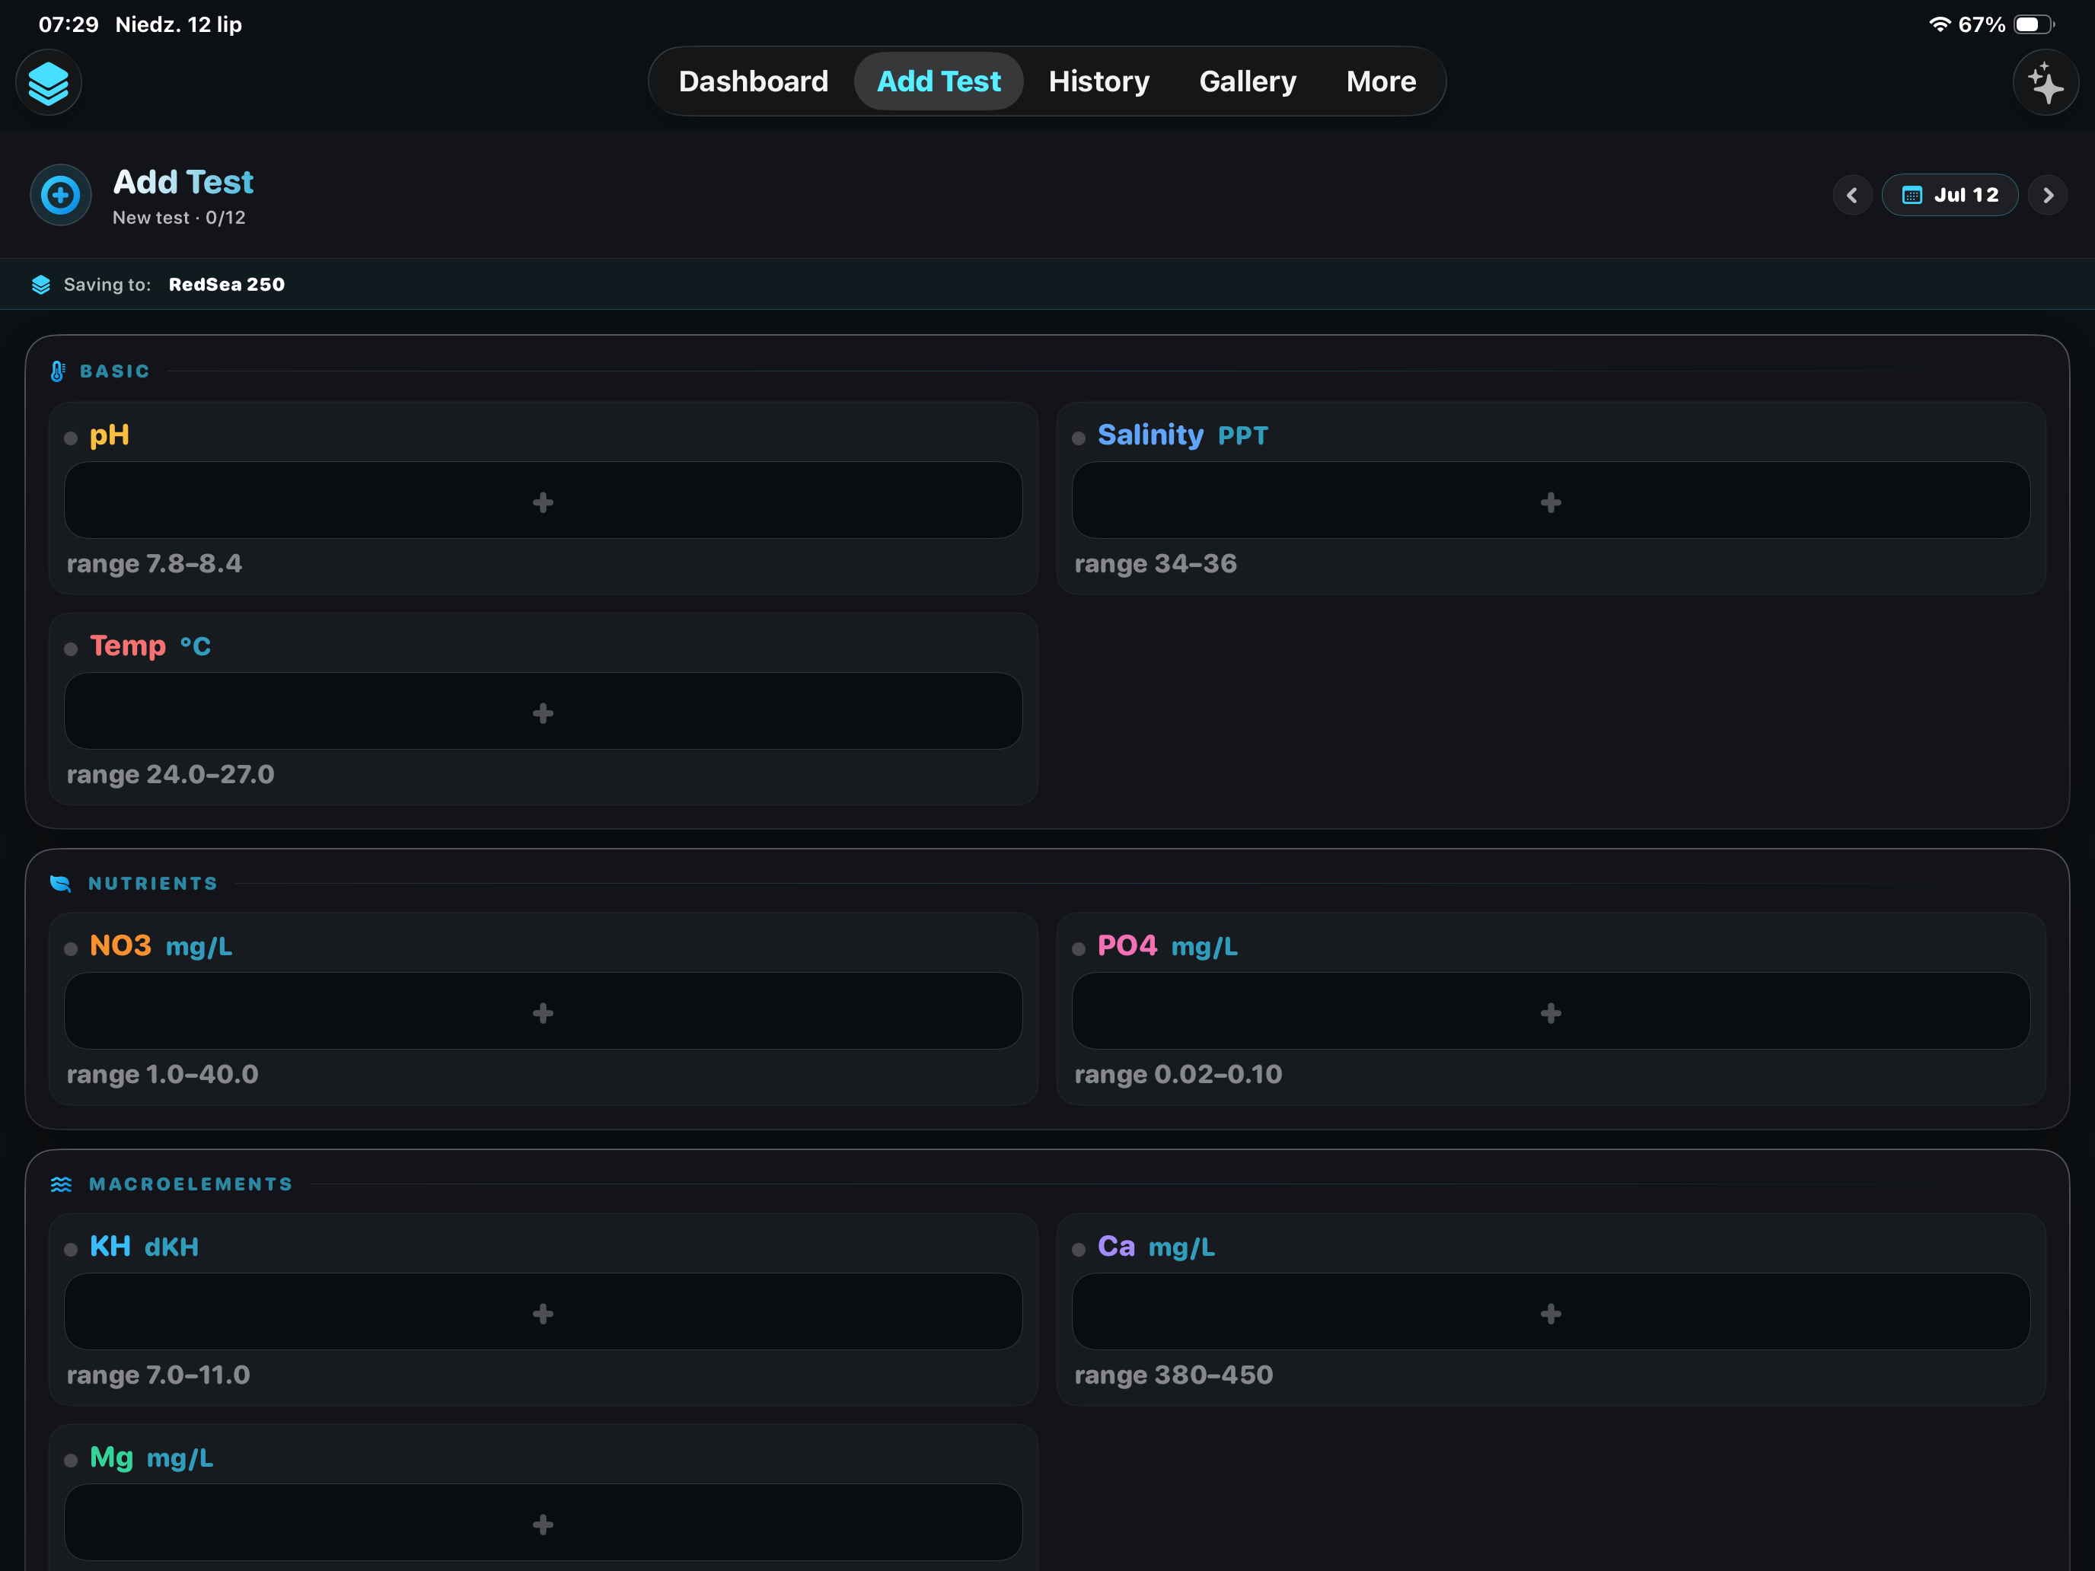This screenshot has height=1571, width=2095.
Task: Tap the status dot next to Mg
Action: (x=71, y=1461)
